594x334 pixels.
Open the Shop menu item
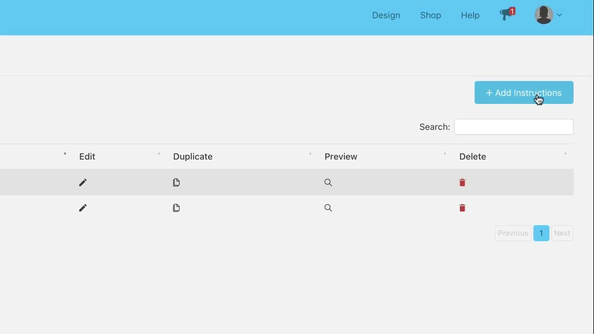[431, 15]
